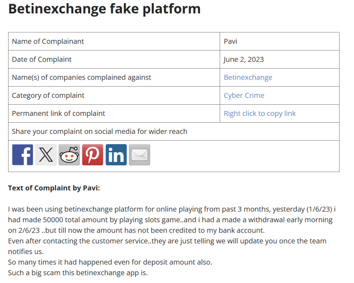Click the date value 'June 2, 2023'
The image size is (354, 283).
pyautogui.click(x=243, y=59)
